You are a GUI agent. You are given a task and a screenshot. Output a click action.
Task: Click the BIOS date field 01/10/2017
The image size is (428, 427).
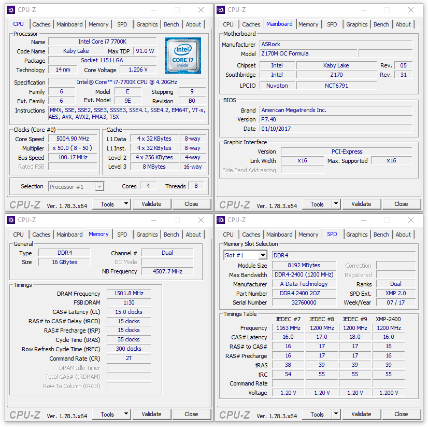[x=336, y=129]
